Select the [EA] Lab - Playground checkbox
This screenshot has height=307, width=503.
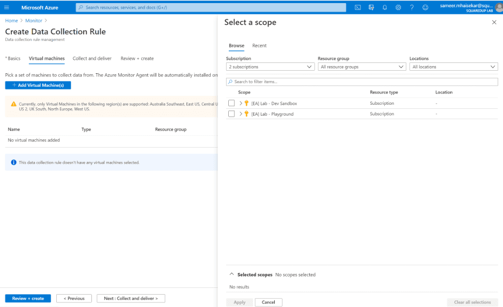point(231,114)
